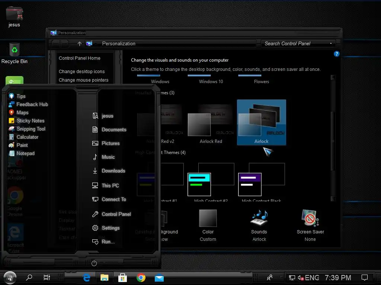Image resolution: width=381 pixels, height=285 pixels.
Task: Open People icon in system tray
Action: [x=270, y=277]
